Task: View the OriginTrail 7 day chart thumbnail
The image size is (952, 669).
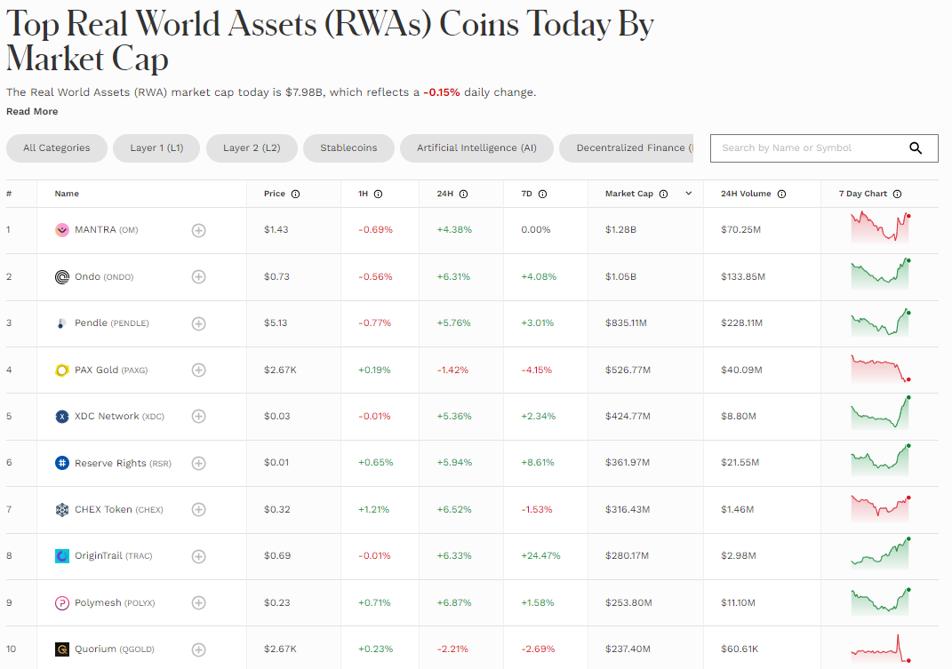Action: tap(880, 553)
